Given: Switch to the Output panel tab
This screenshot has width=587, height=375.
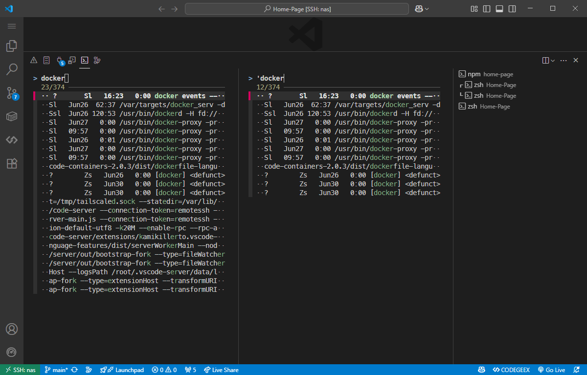Looking at the screenshot, I should point(46,60).
